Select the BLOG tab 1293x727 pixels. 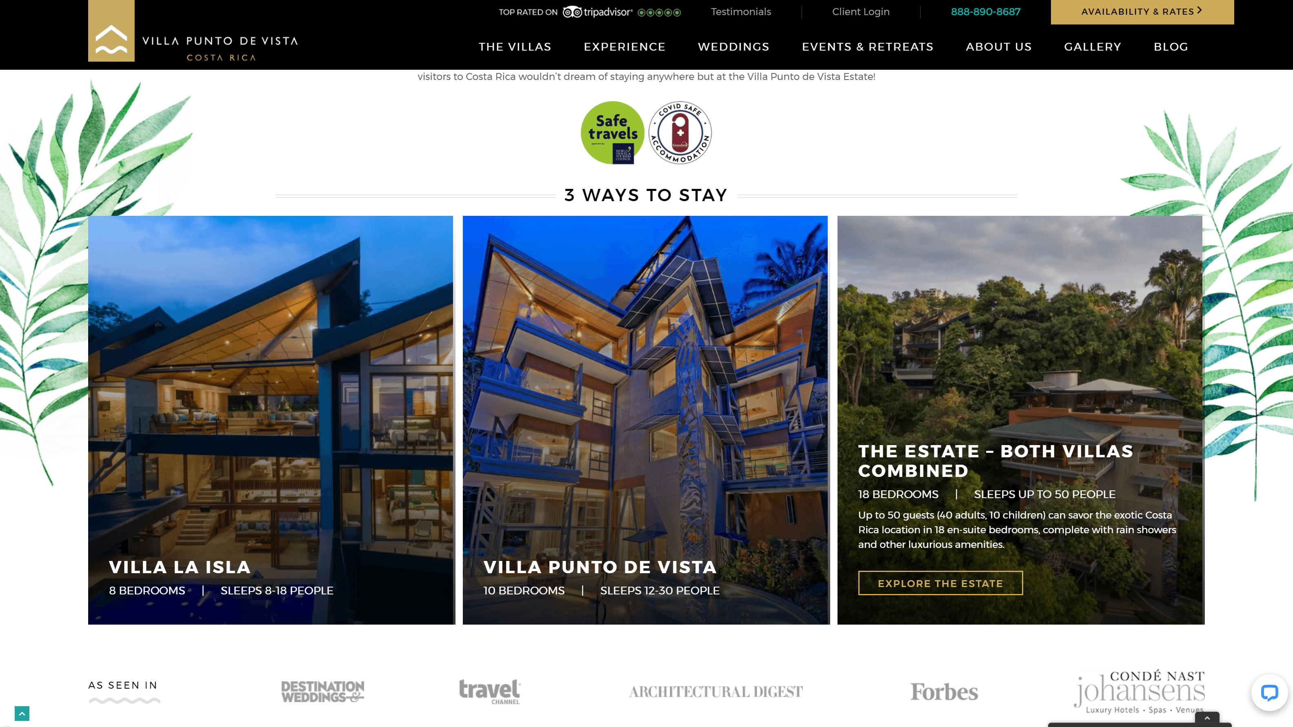coord(1171,47)
